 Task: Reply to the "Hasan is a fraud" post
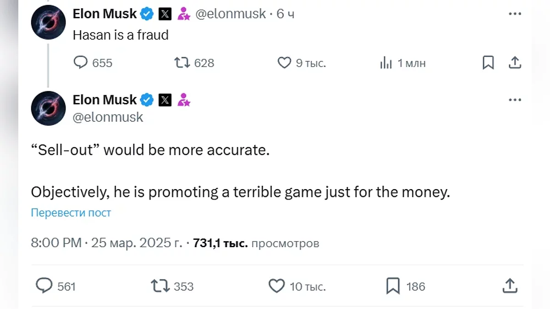[x=81, y=63]
